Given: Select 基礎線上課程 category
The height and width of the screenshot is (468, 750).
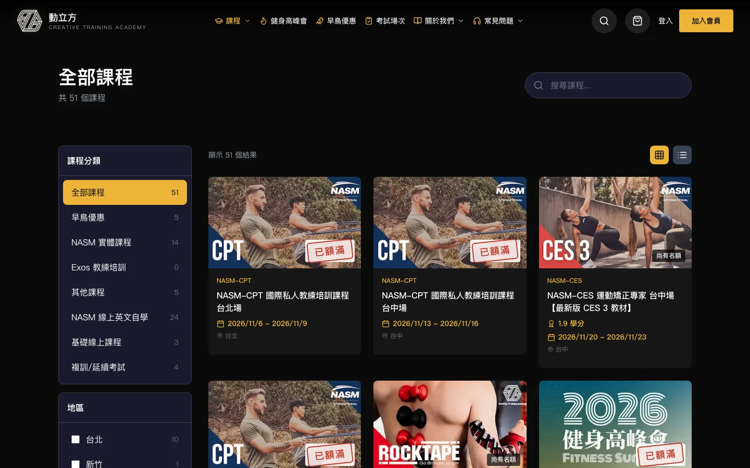Looking at the screenshot, I should tap(125, 342).
